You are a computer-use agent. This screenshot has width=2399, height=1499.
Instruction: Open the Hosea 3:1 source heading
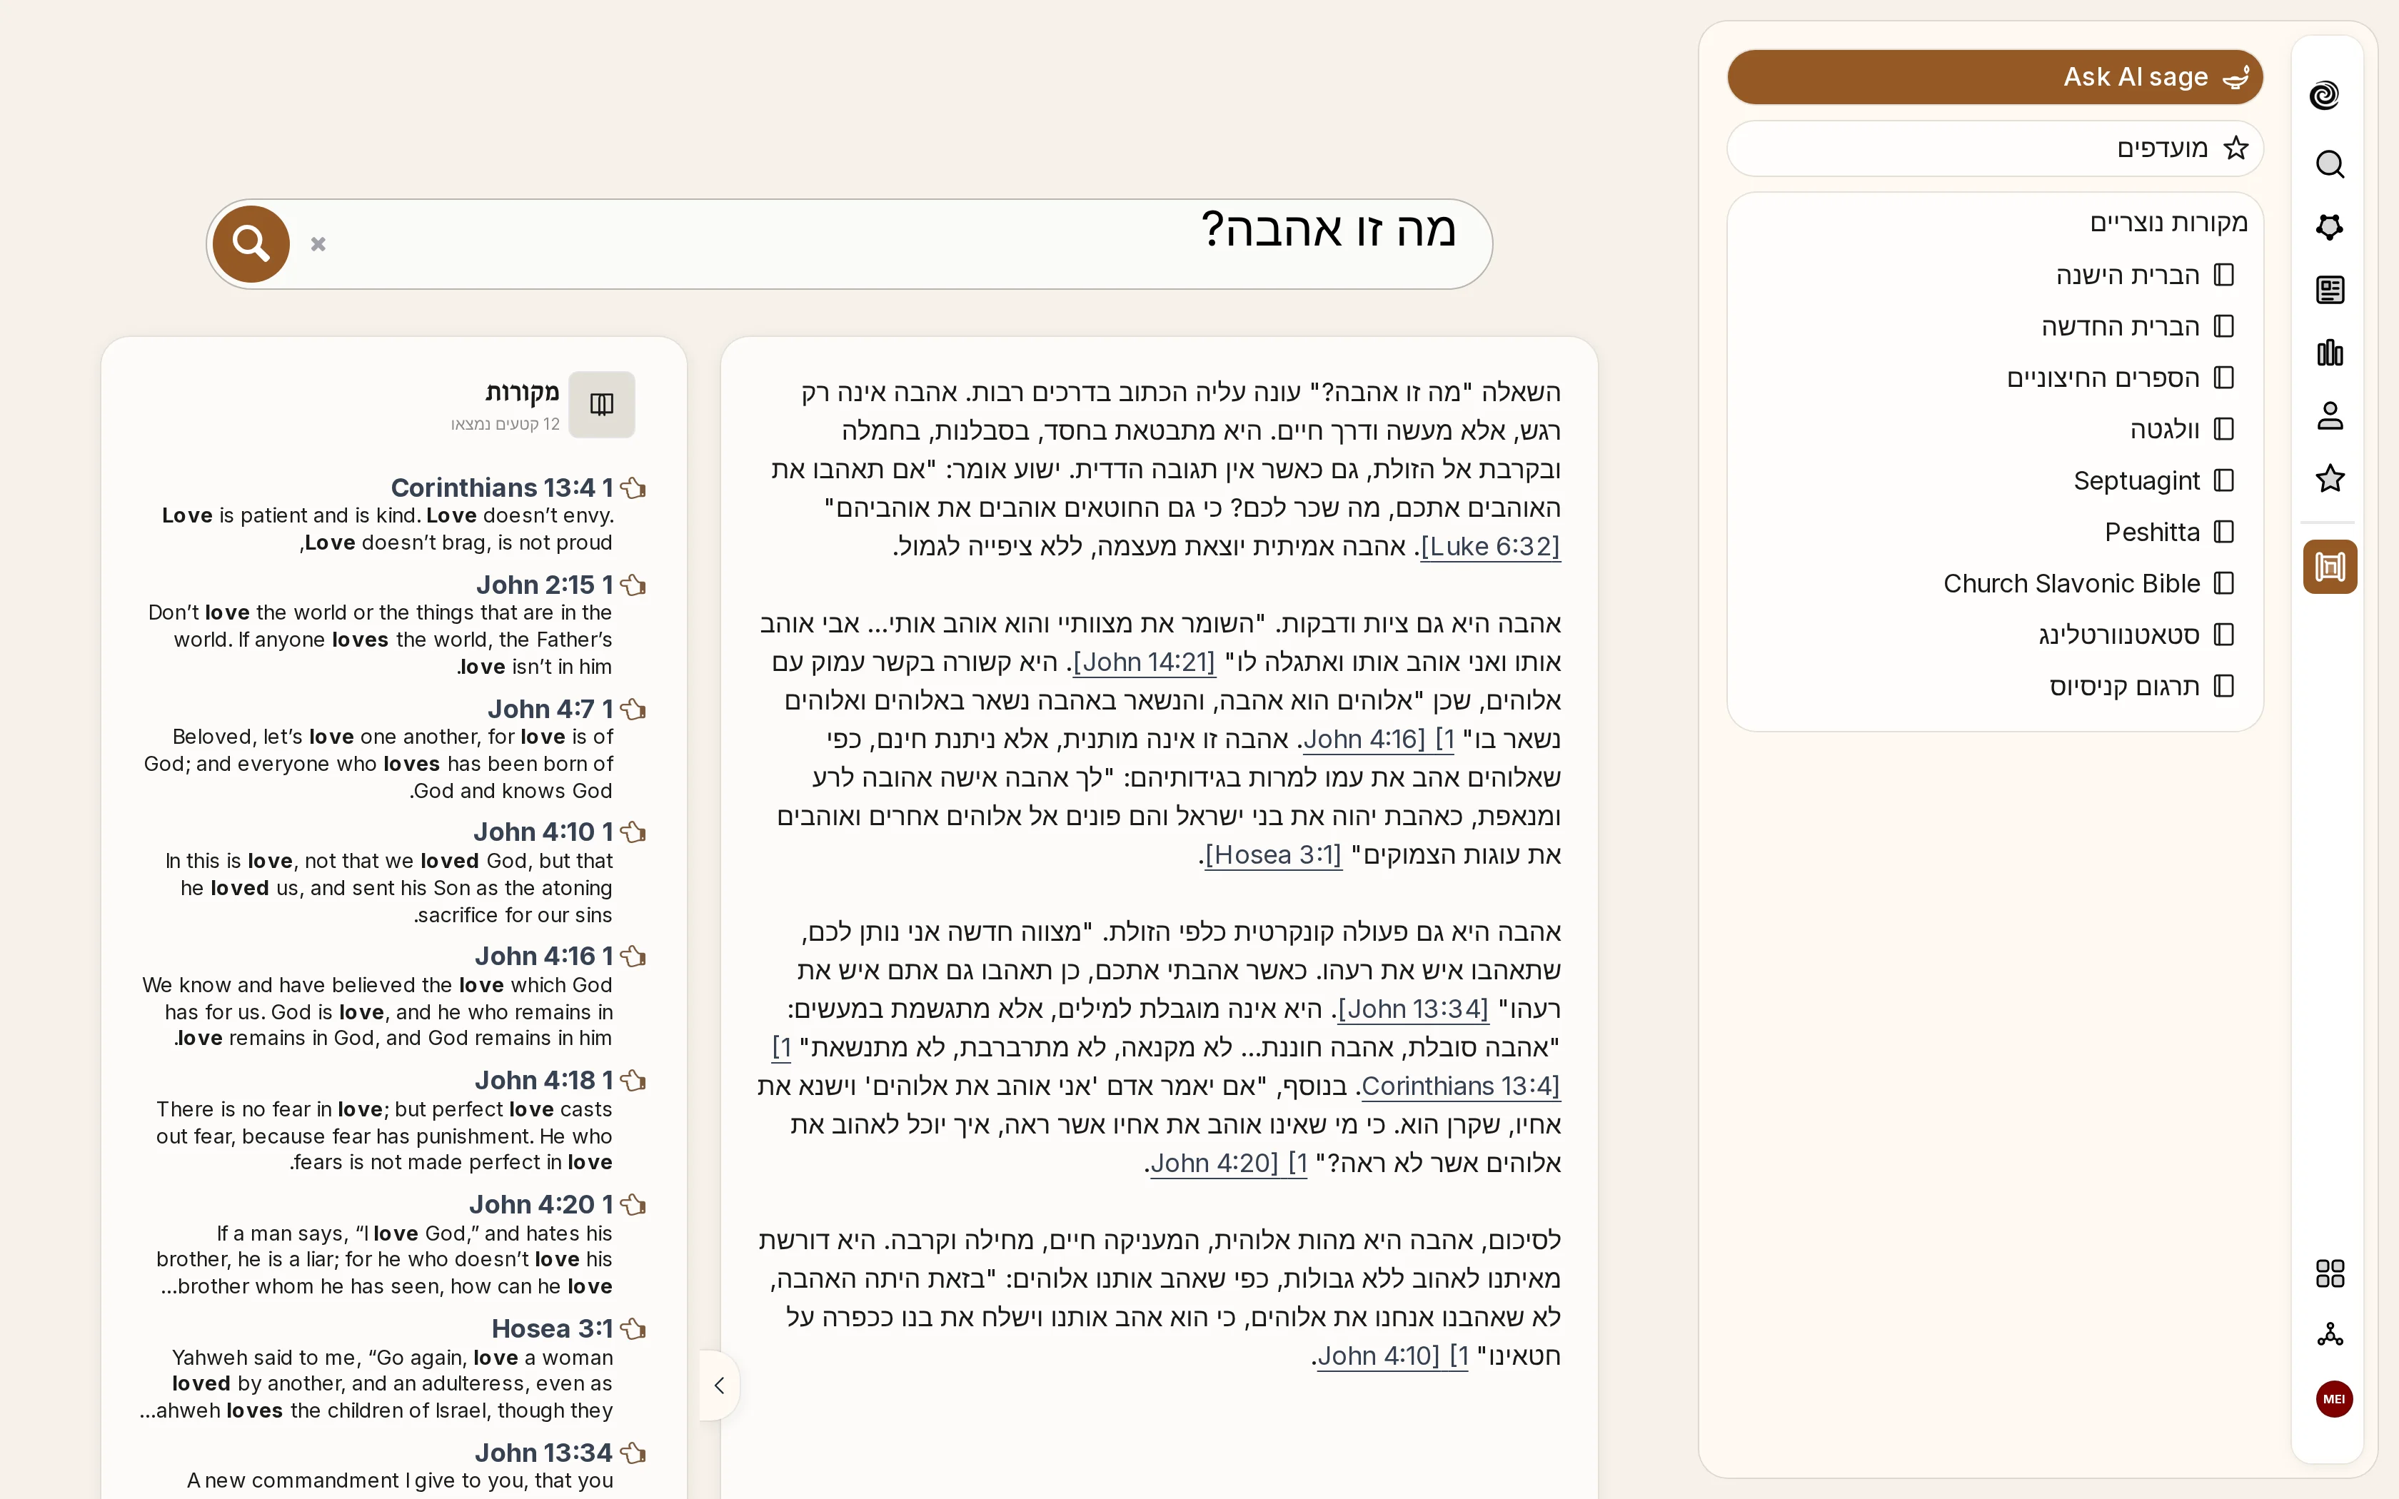[x=552, y=1328]
